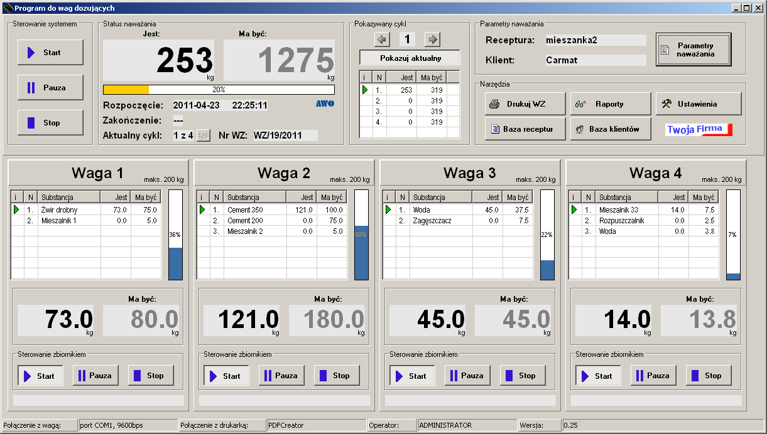Click Waga 2 fill level gauge 60%
767x434 pixels.
(x=361, y=235)
